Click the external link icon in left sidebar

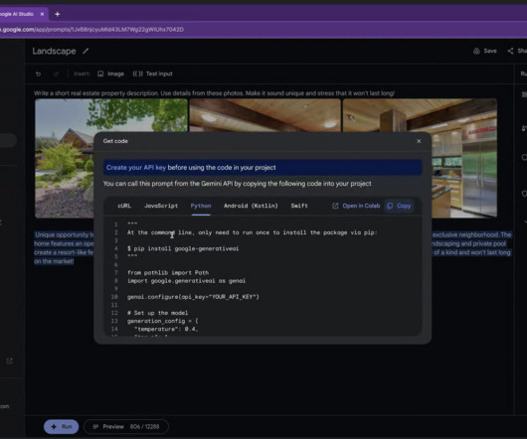pyautogui.click(x=9, y=362)
